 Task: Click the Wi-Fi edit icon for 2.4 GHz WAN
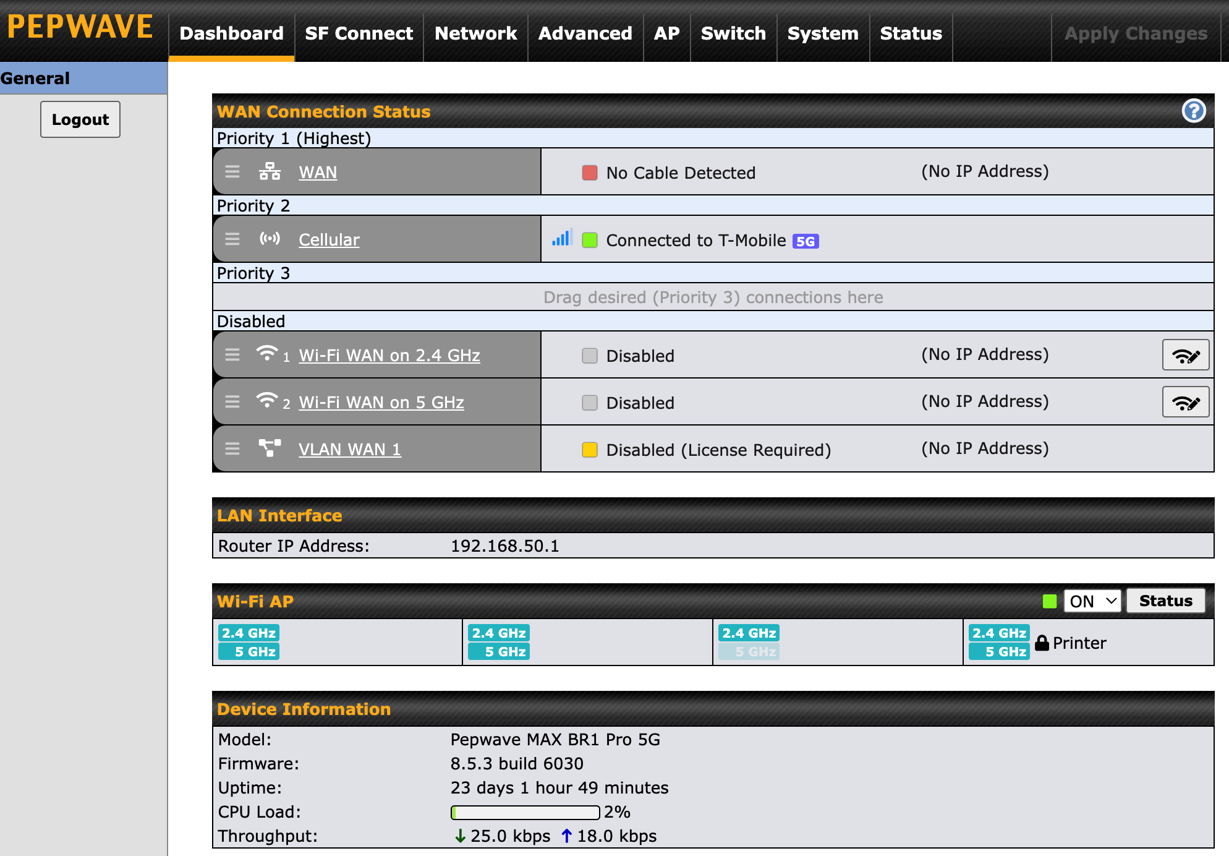point(1185,356)
